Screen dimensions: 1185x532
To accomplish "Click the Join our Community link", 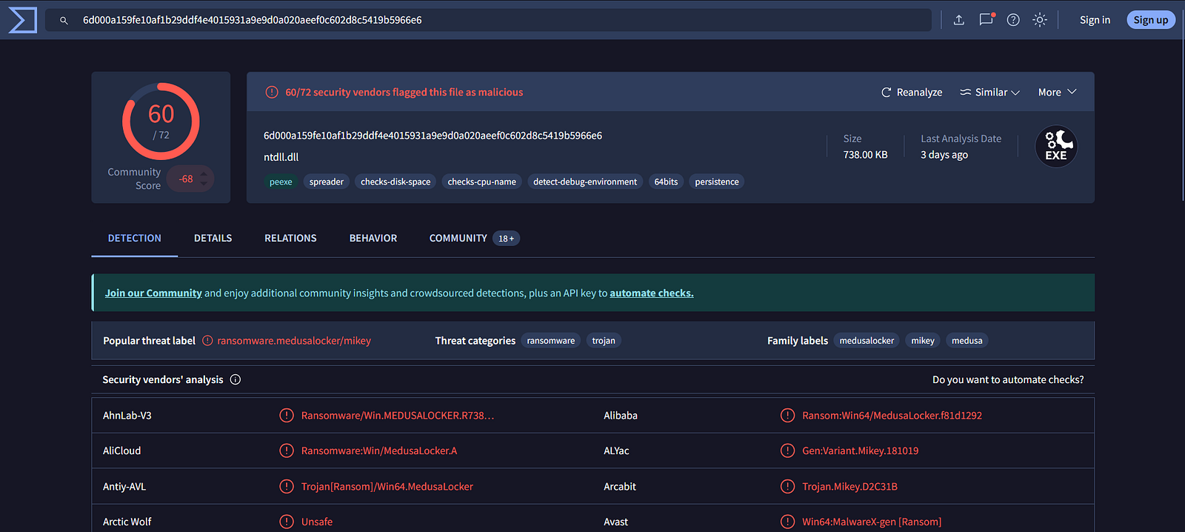I will coord(153,293).
